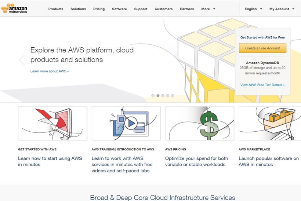
Task: Open 'Launch popular software on AWS' link
Action: [269, 161]
